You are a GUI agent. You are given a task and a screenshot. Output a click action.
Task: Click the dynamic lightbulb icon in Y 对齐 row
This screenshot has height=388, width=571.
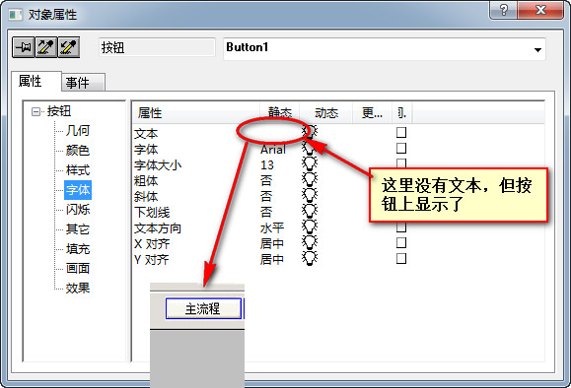coord(310,258)
